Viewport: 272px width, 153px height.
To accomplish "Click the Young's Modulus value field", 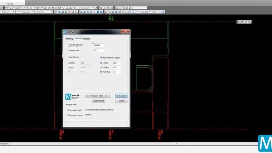I will tap(98, 45).
